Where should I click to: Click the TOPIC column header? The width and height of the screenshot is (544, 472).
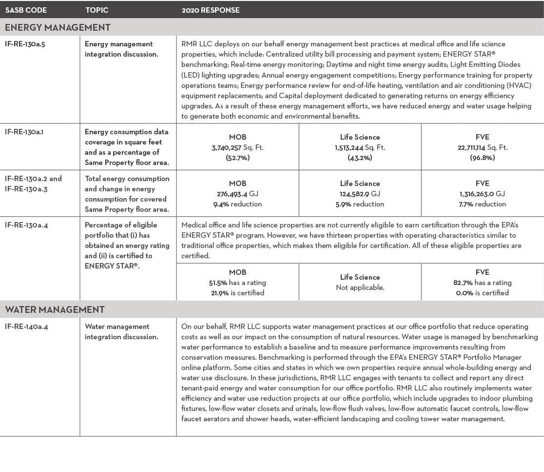[97, 10]
